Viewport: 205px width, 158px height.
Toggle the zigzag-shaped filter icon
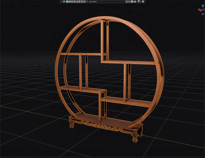click(82, 2)
